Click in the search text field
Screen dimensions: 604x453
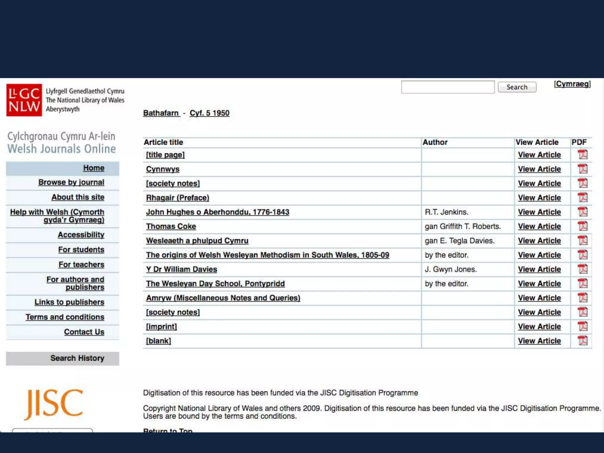447,87
